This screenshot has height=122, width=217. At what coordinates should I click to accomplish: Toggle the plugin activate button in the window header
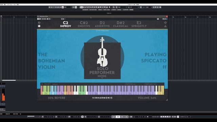(38, 19)
